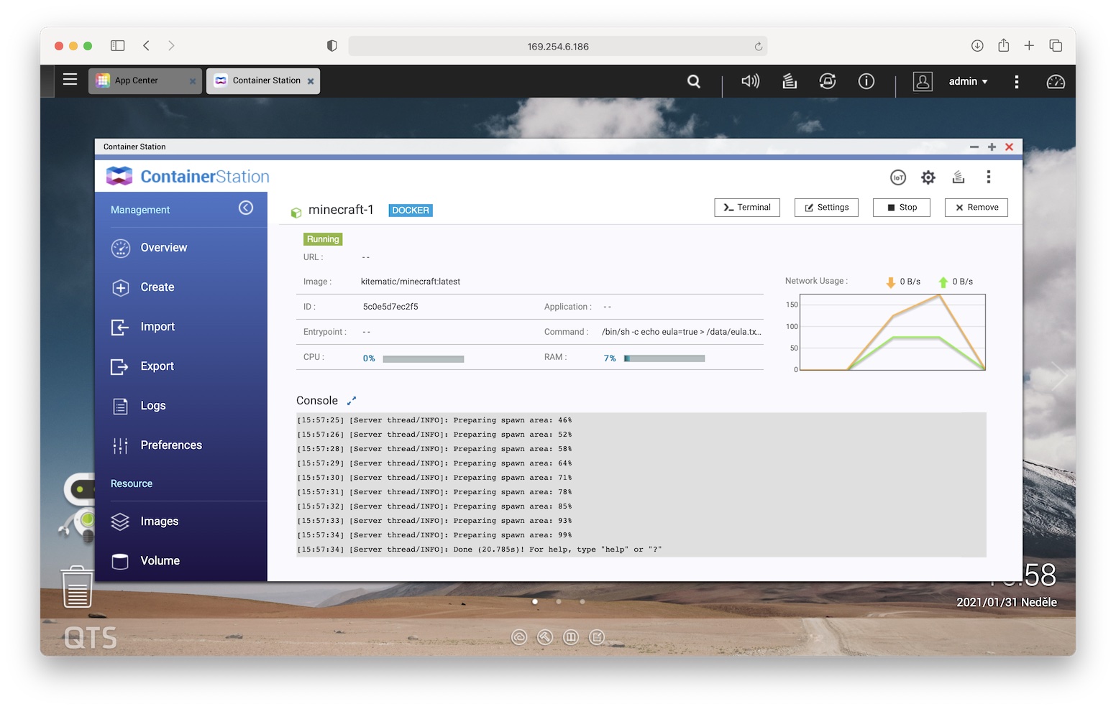Open the info icon in top bar
Viewport: 1116px width, 709px height.
(x=866, y=81)
